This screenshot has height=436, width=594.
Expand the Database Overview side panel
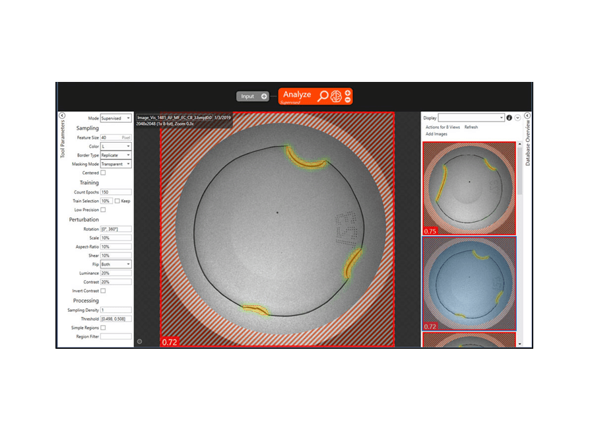click(527, 114)
